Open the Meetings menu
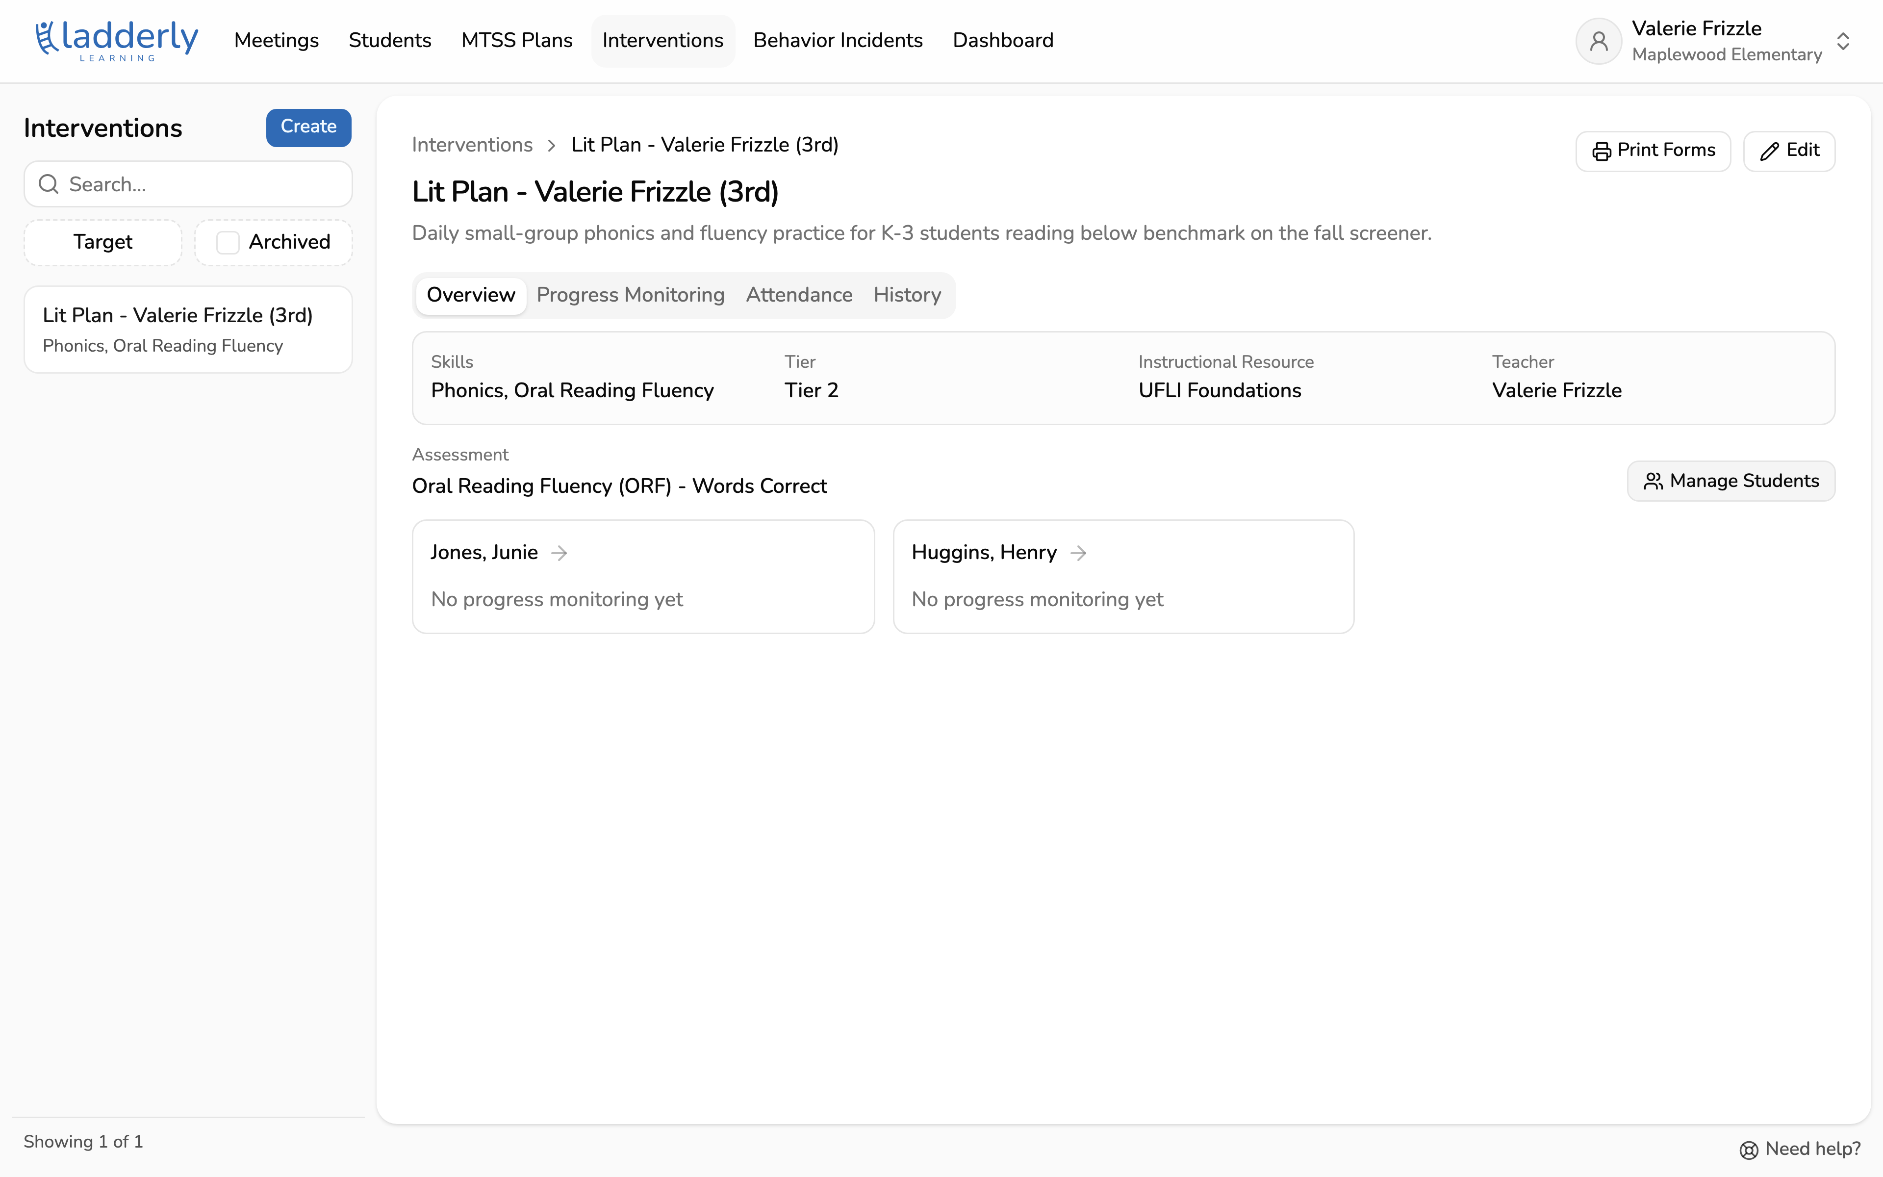Viewport: 1883px width, 1177px height. (276, 41)
